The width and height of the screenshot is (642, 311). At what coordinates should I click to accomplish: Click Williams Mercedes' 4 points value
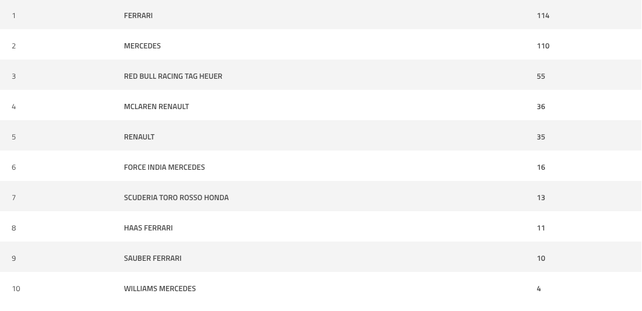click(539, 288)
